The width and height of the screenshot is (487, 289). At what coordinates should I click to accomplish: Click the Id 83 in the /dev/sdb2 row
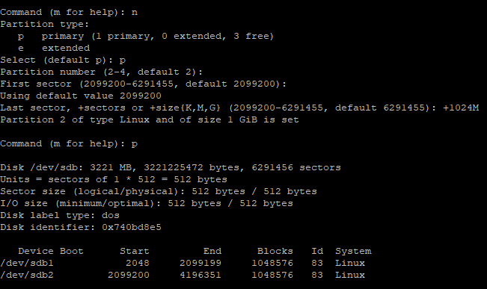[317, 275]
